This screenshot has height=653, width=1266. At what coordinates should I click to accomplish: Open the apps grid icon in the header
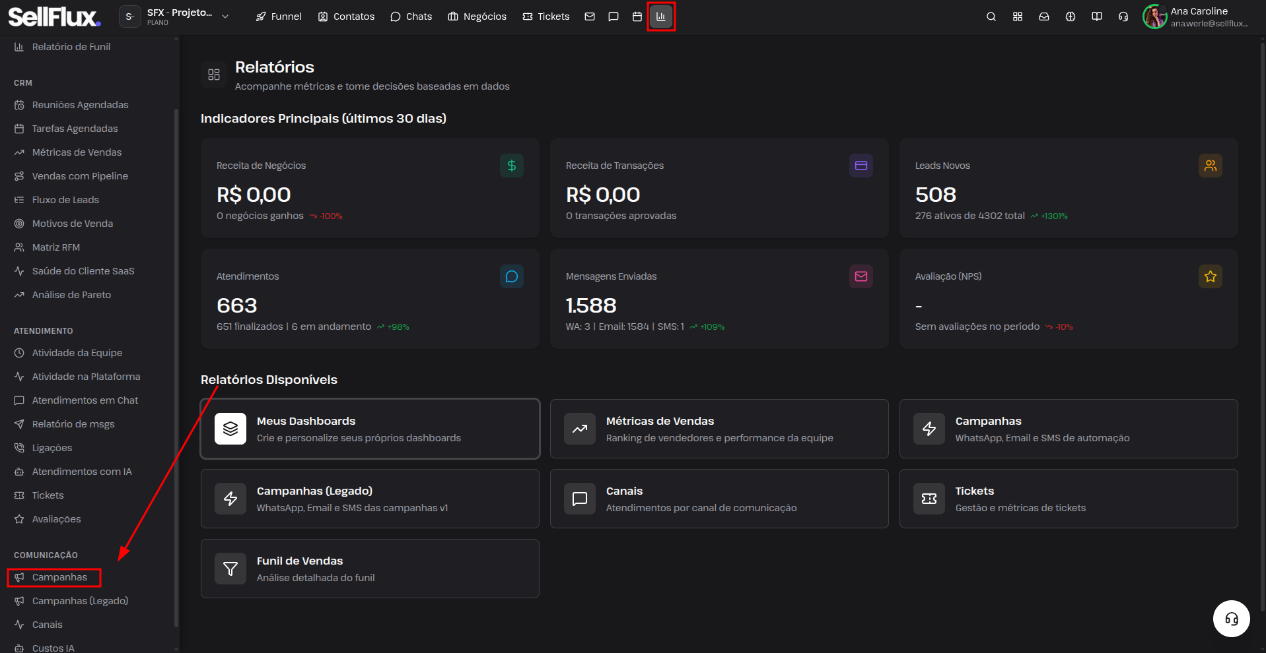[x=1018, y=16]
